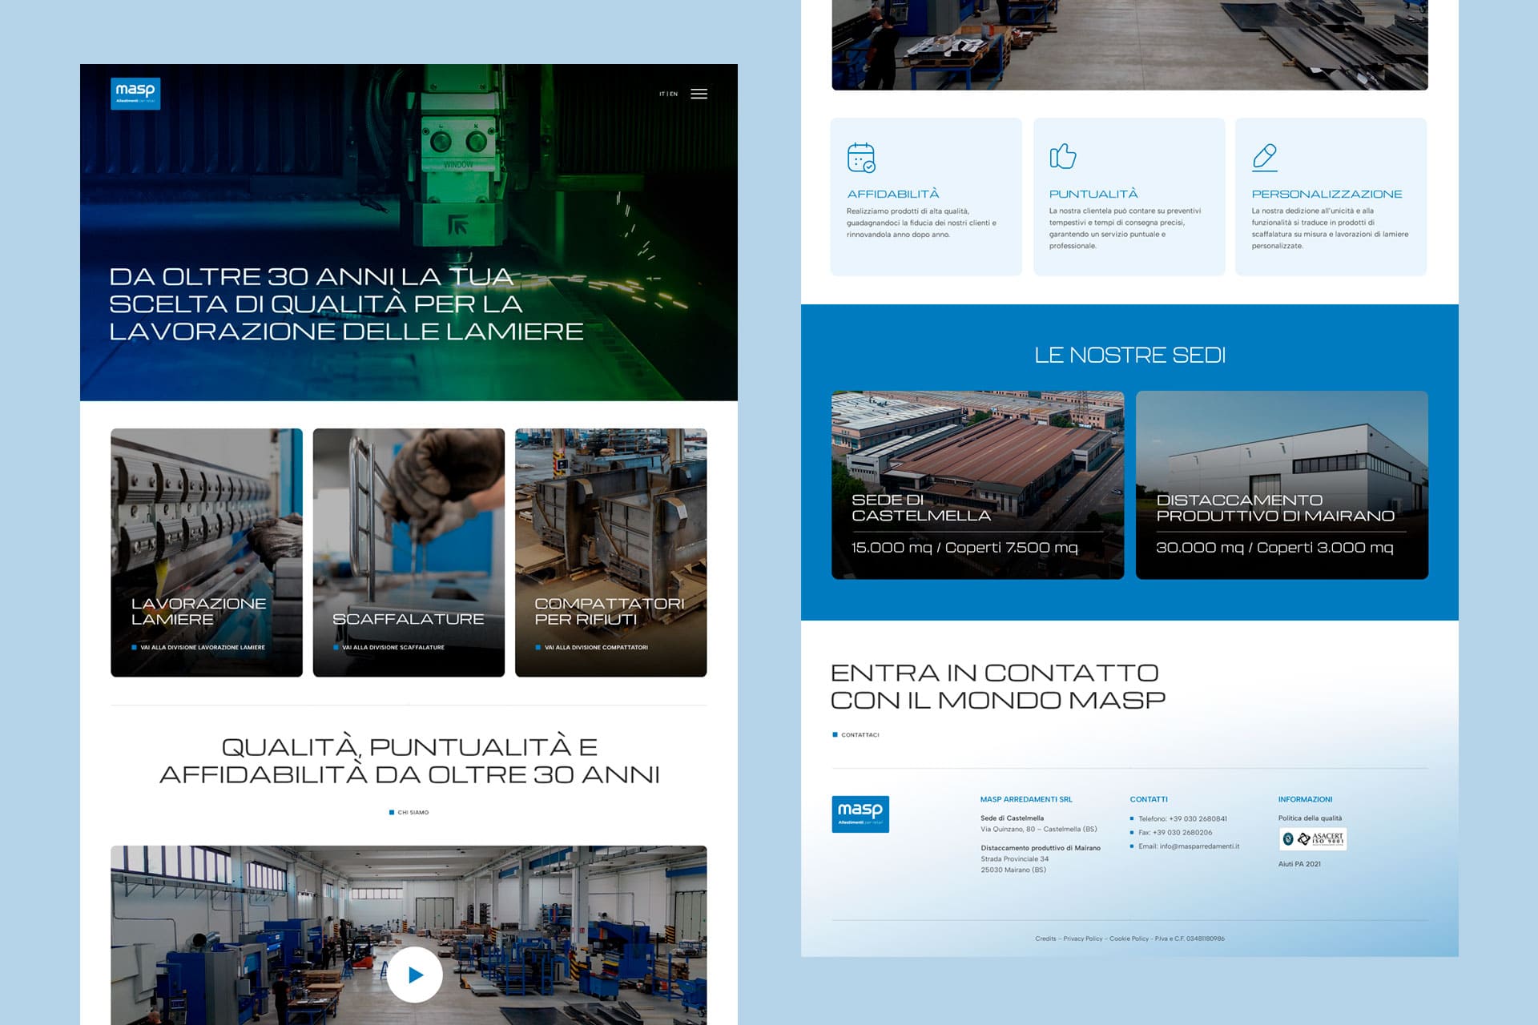The width and height of the screenshot is (1538, 1025).
Task: Select the 'Strada Provinciale 34' address line
Action: 1015,858
